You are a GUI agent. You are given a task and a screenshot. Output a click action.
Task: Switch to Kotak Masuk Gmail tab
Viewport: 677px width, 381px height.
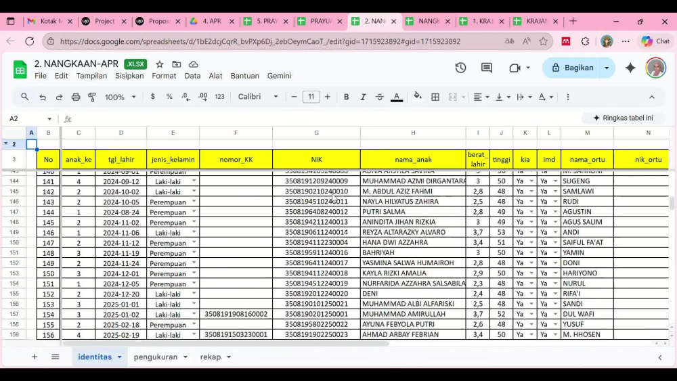50,21
